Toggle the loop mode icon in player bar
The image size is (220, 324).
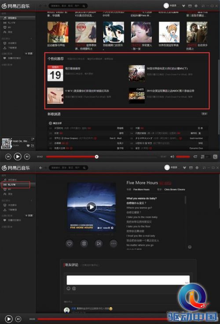[195, 157]
